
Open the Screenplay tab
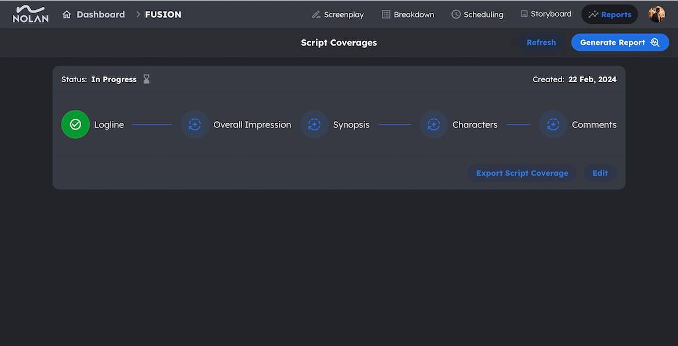[x=338, y=14]
